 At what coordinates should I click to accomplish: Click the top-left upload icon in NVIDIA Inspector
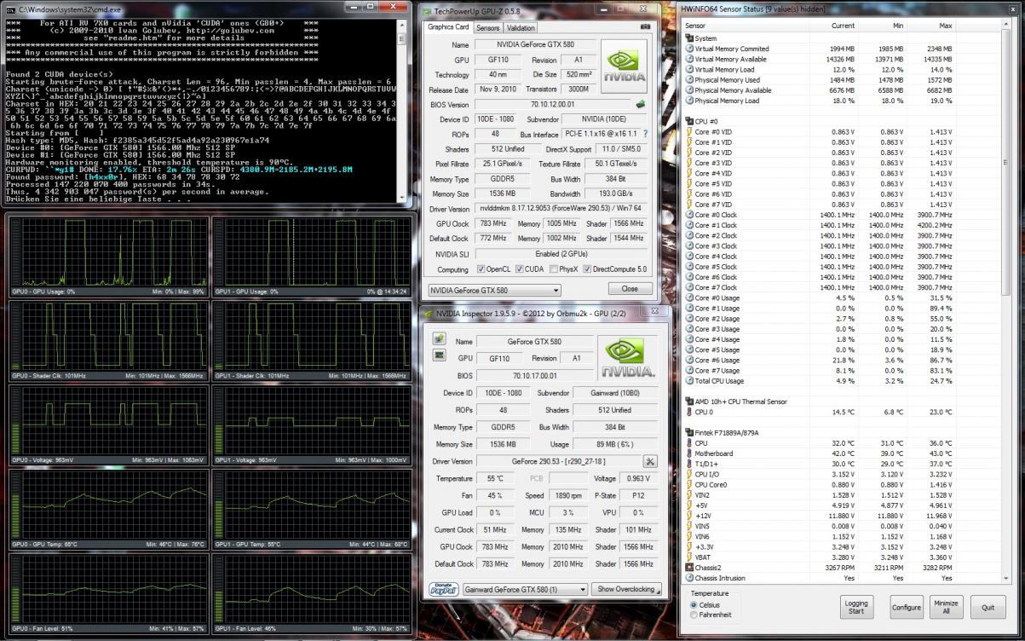point(439,338)
